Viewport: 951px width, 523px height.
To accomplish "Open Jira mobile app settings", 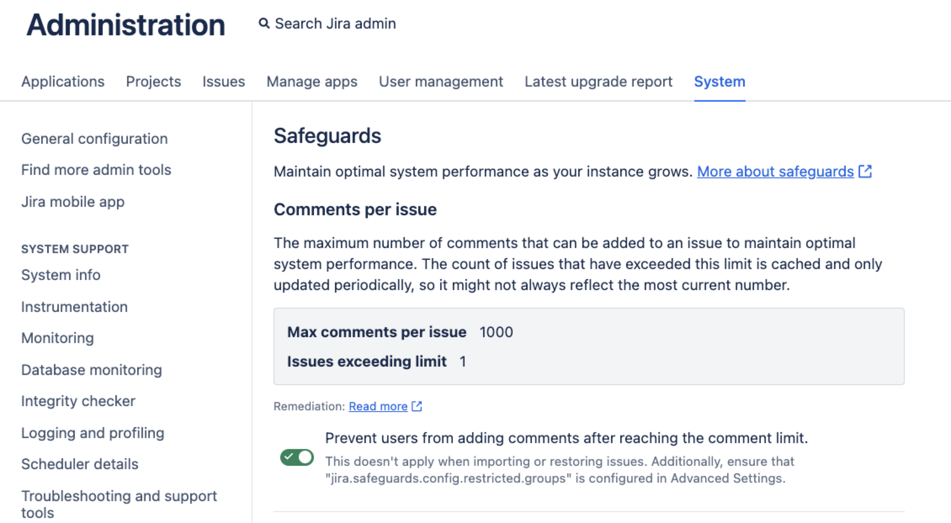I will [73, 202].
